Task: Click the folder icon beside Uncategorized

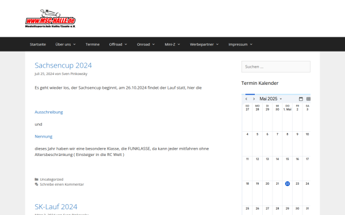Action: tap(37, 179)
